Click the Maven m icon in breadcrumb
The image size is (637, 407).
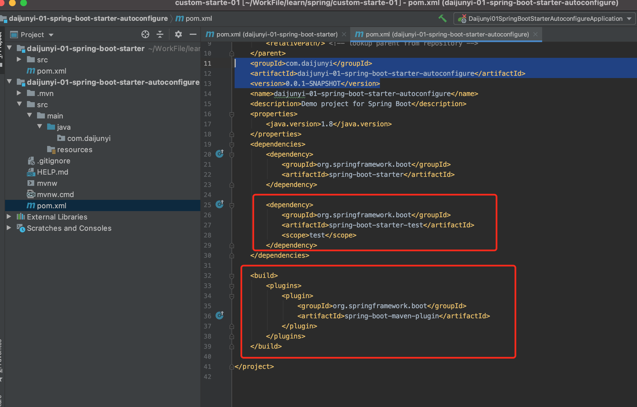(x=179, y=19)
